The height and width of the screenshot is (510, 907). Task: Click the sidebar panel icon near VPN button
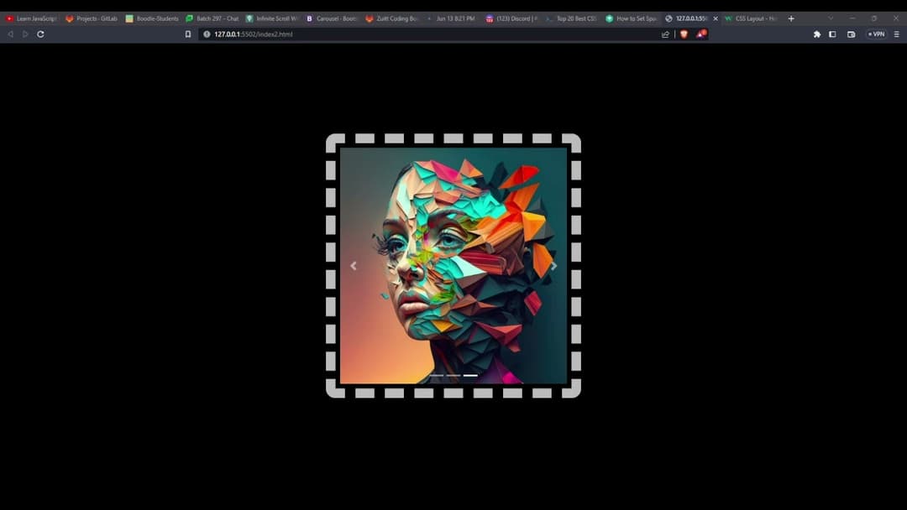pos(832,34)
